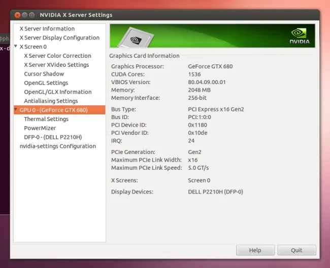Open nvidia-settings Configuration page
This screenshot has height=268, width=330.
click(x=58, y=146)
